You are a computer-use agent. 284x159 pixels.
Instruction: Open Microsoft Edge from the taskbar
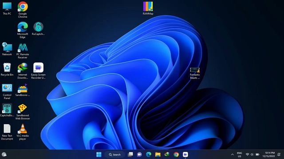pyautogui.click(x=149, y=155)
